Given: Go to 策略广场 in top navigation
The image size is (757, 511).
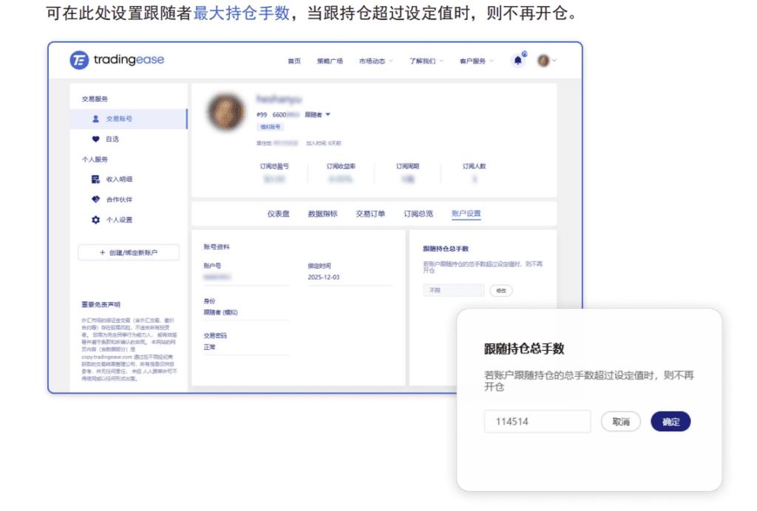Looking at the screenshot, I should pos(330,61).
